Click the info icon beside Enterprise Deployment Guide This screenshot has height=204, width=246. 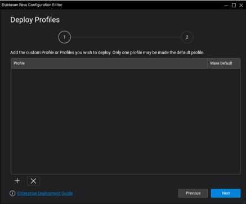pos(12,193)
